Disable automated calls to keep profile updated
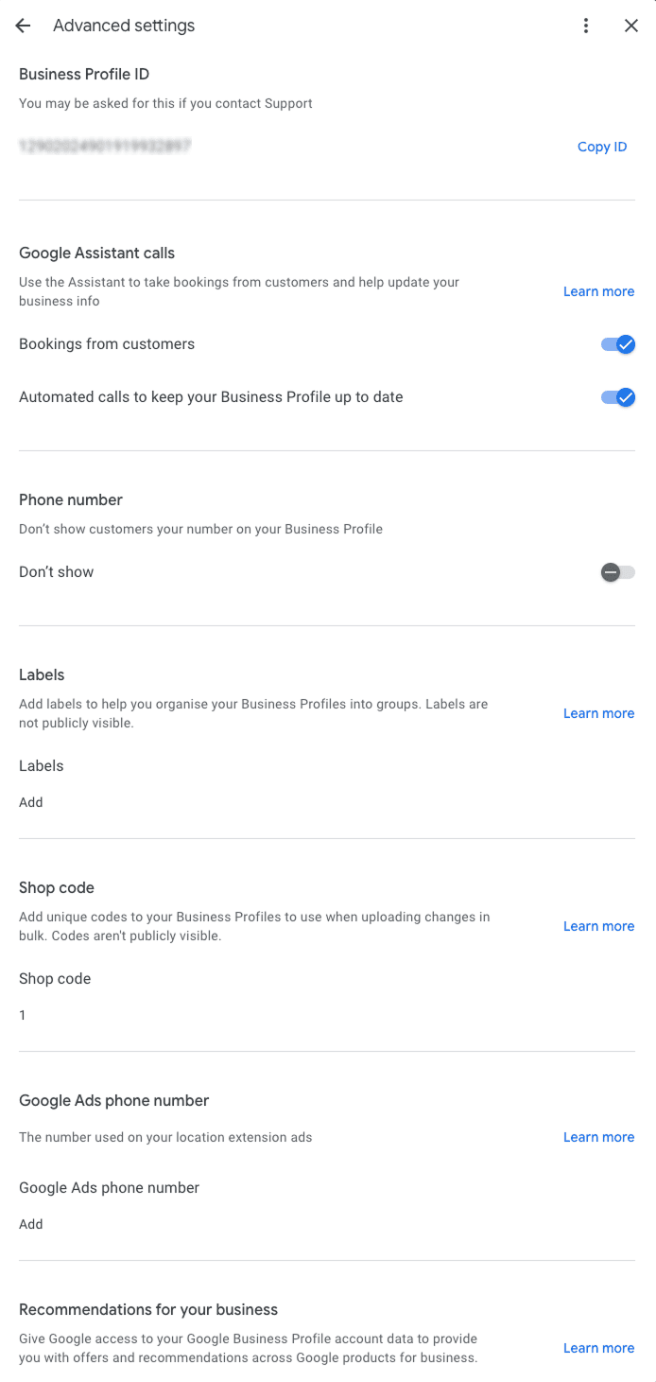Screen dimensions: 656x1382 click(x=617, y=397)
